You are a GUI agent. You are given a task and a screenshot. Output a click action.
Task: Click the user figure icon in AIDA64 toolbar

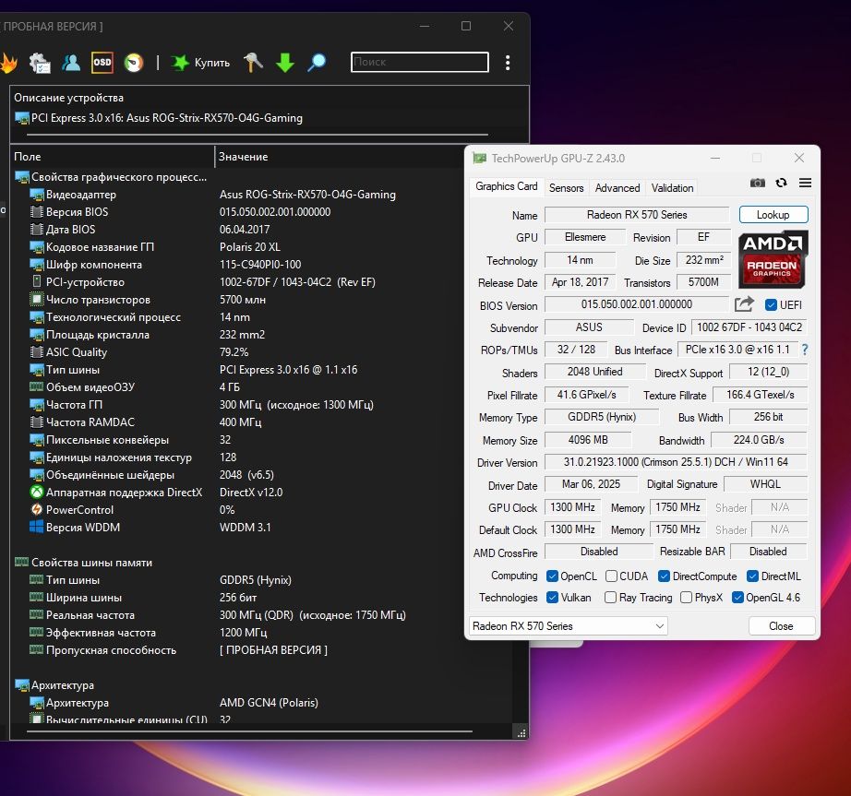[x=70, y=63]
